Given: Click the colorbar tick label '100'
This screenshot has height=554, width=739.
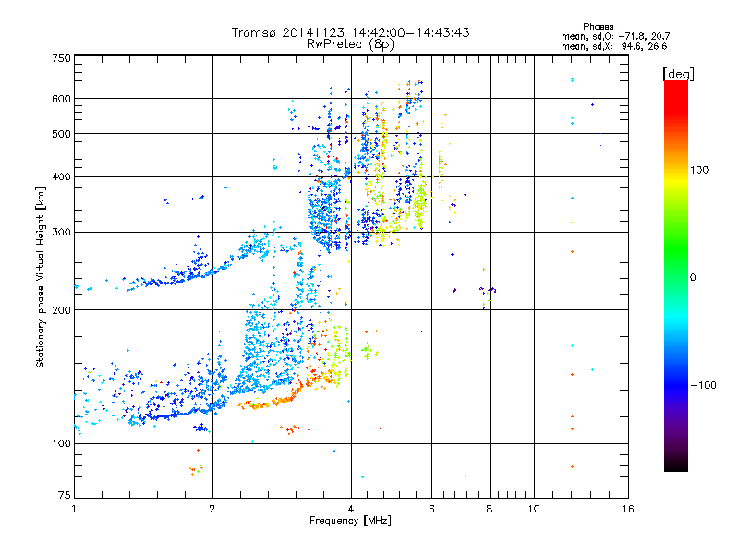Looking at the screenshot, I should (x=699, y=170).
